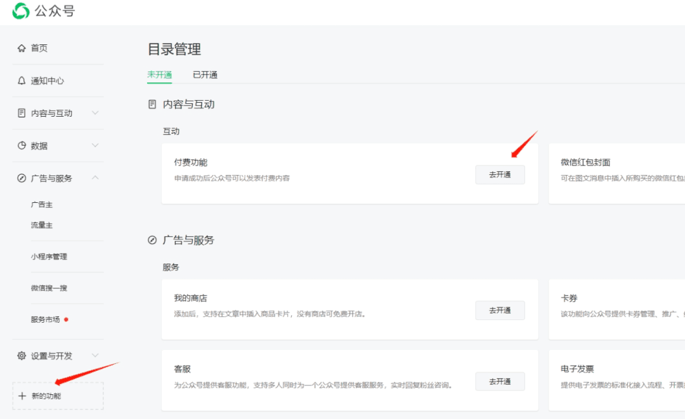Screen dimensions: 685x419
Task: Switch to the 未开通 tab
Action: (x=159, y=75)
